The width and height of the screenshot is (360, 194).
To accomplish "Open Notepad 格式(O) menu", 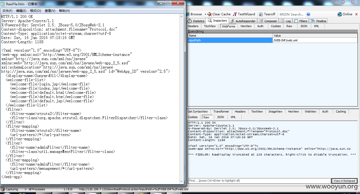I will 35,11.
